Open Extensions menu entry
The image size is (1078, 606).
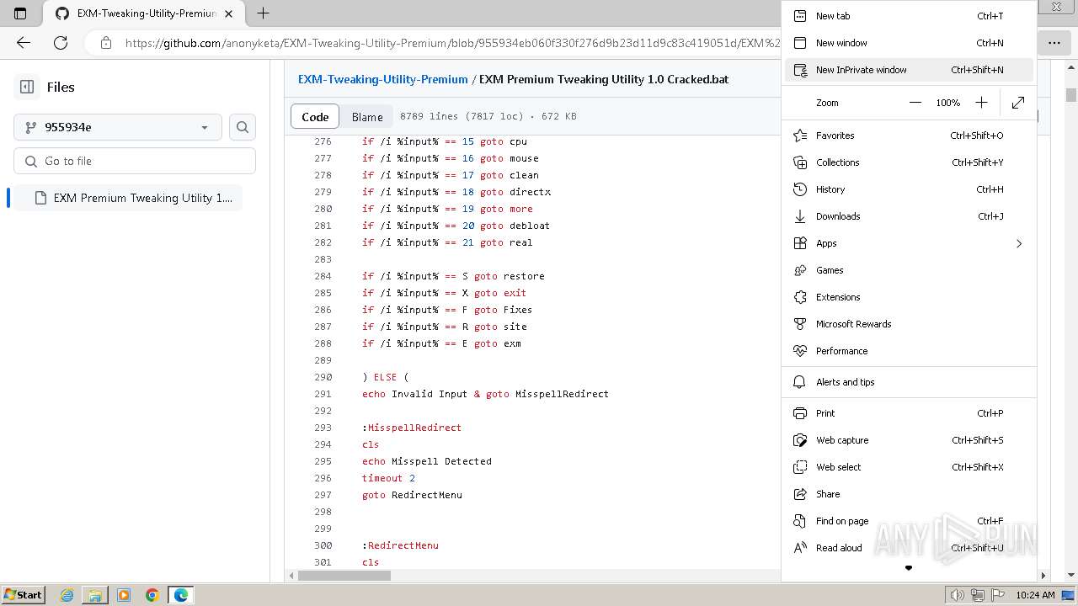(x=909, y=297)
